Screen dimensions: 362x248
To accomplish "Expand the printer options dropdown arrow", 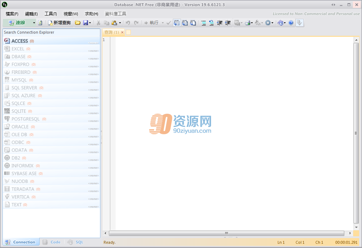I will coord(252,23).
